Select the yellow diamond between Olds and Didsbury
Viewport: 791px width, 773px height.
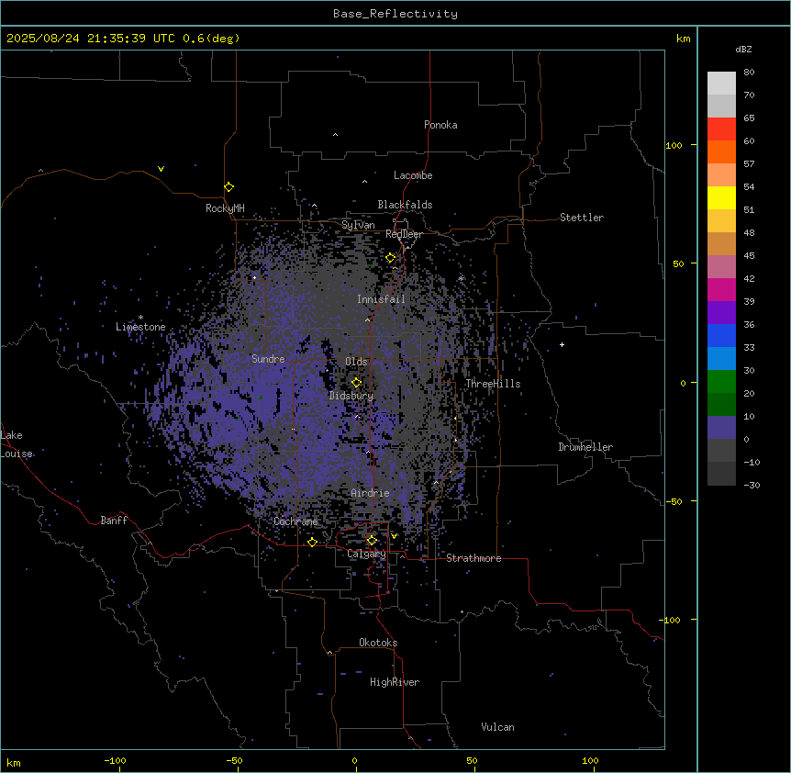coord(356,383)
